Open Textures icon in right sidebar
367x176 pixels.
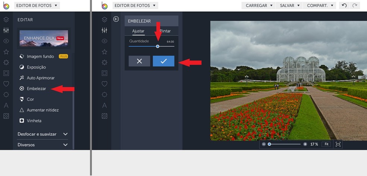(x=105, y=116)
